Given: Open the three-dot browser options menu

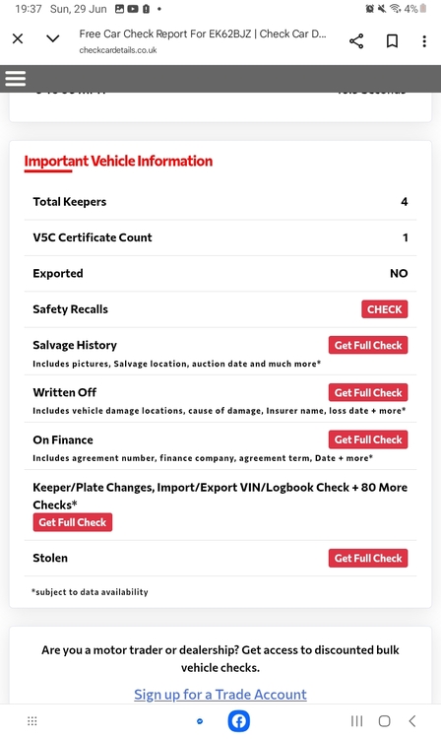Looking at the screenshot, I should click(424, 41).
